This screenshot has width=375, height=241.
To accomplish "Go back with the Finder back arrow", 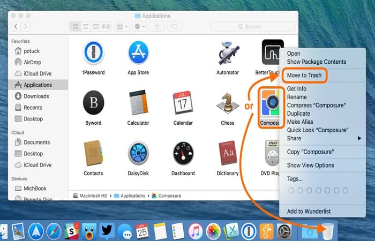I will click(x=16, y=26).
